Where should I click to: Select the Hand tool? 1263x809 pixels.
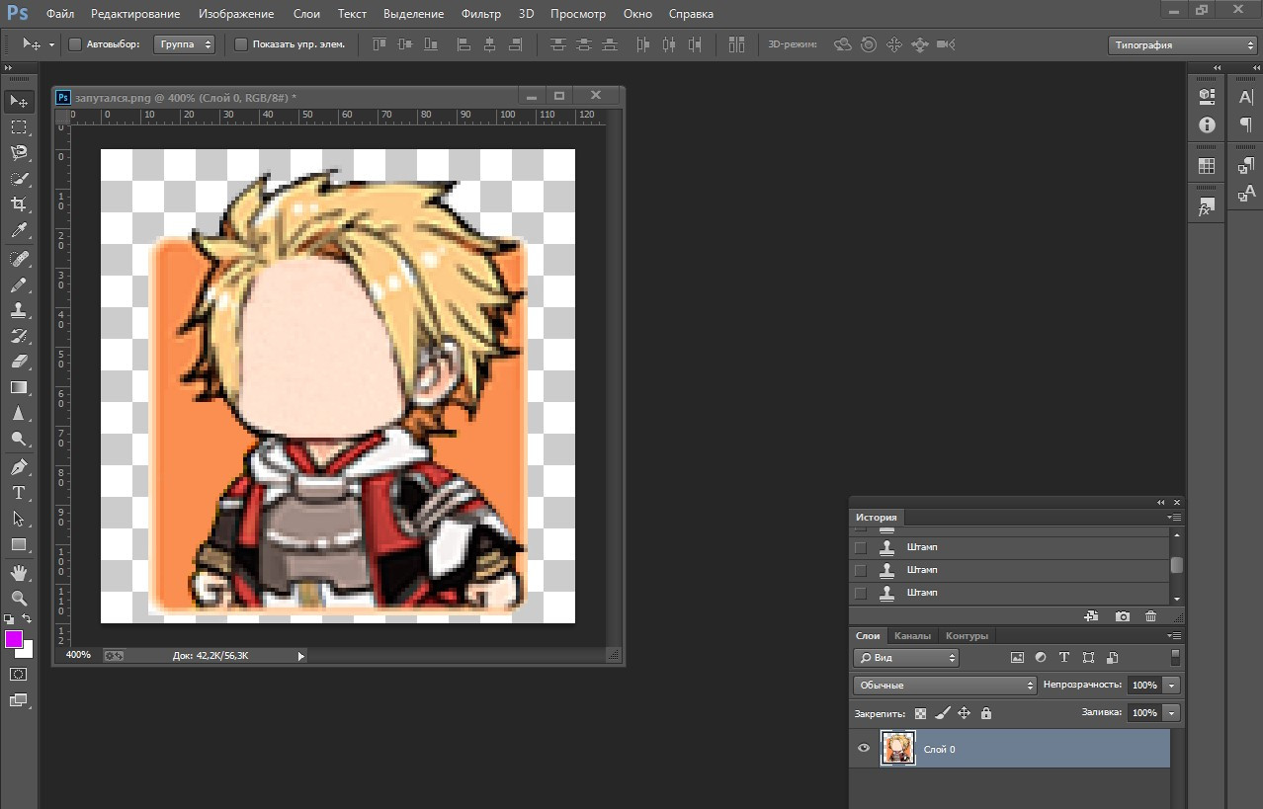click(19, 573)
